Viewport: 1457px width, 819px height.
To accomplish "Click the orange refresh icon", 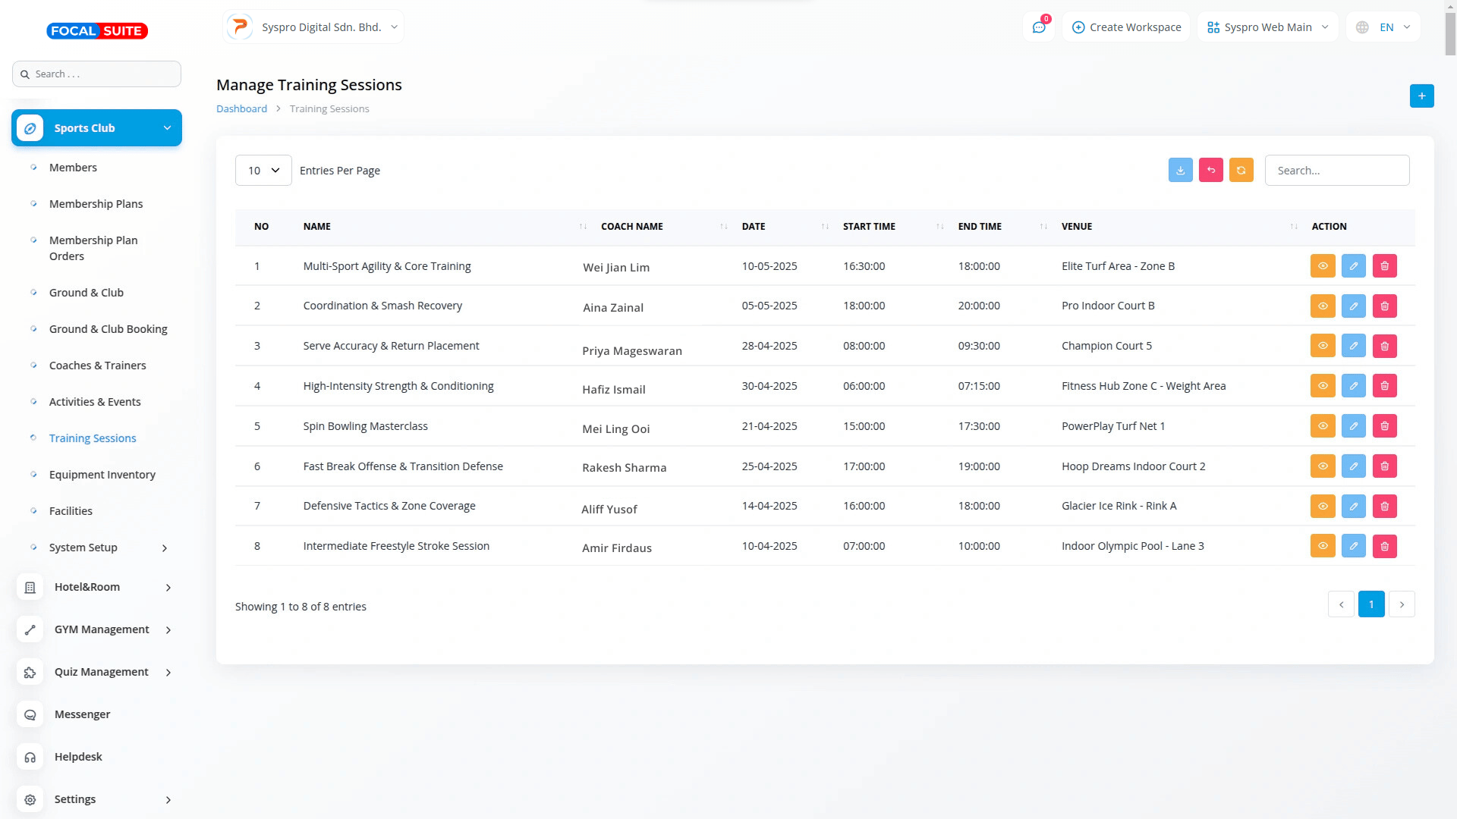I will 1241,171.
